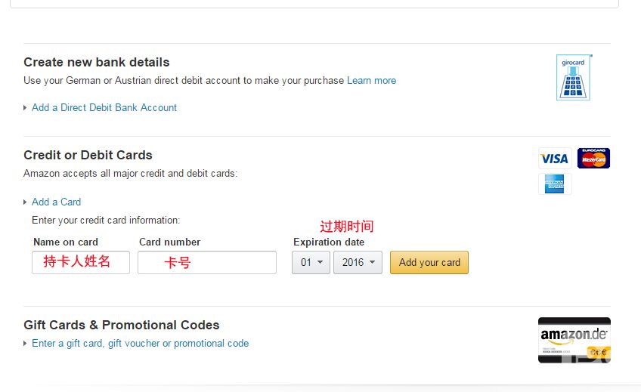Click the Add a Card link
The image size is (641, 392).
56,202
